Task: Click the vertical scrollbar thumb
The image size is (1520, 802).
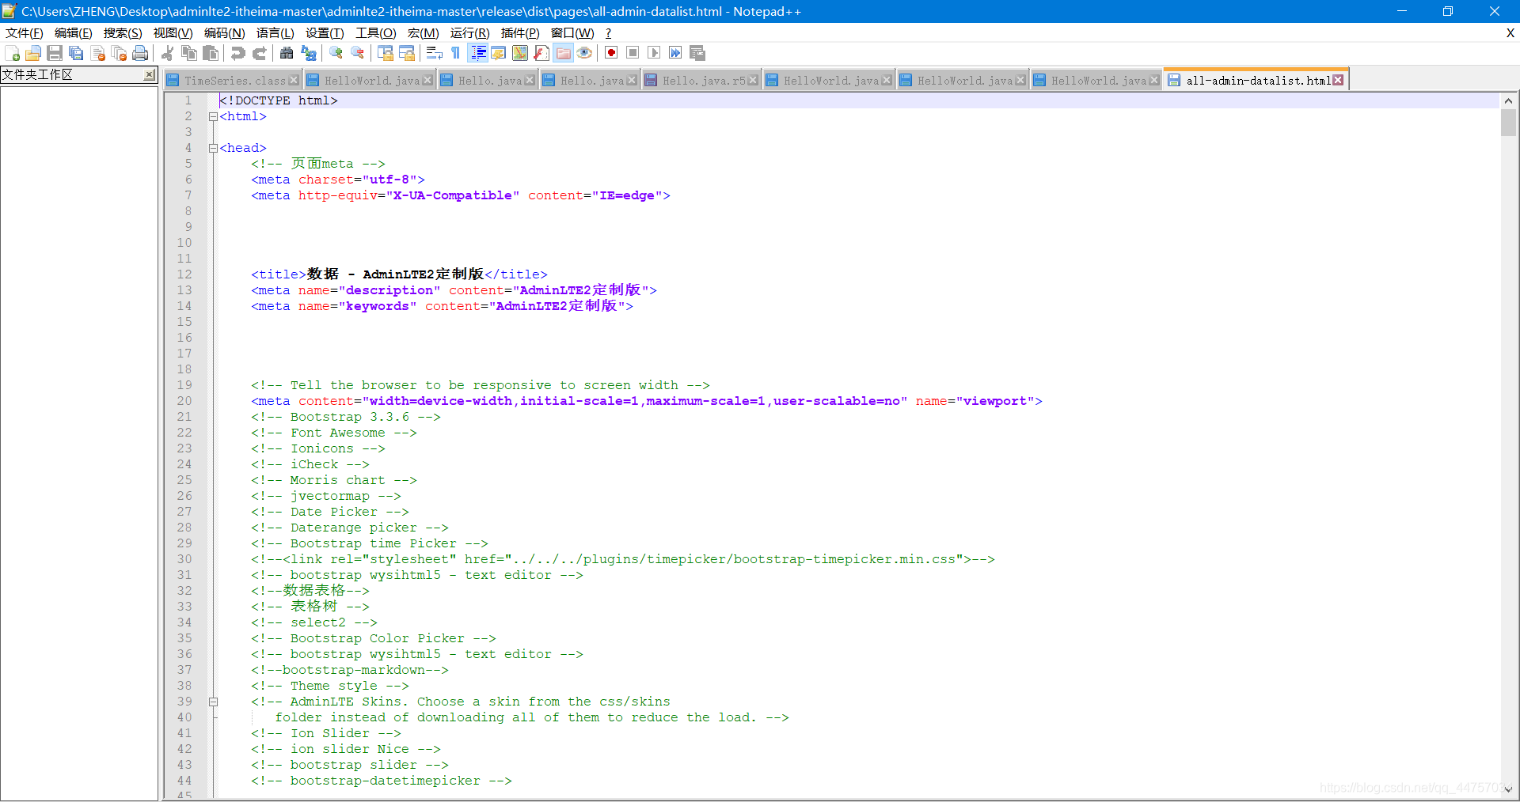Action: (1508, 123)
